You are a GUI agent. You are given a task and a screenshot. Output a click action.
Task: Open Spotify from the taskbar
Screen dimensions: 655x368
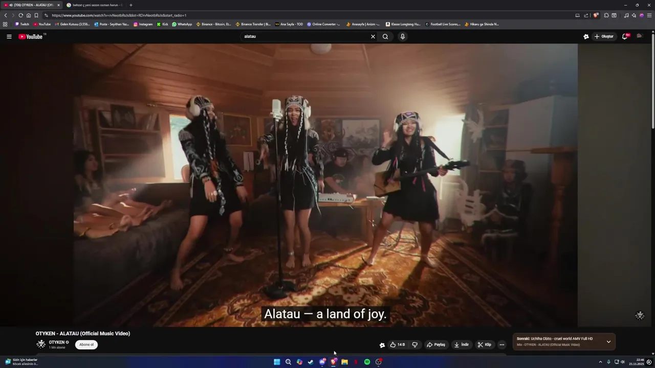[x=367, y=362]
